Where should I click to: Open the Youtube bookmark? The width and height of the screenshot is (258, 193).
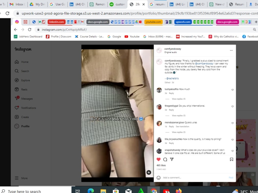132,37
